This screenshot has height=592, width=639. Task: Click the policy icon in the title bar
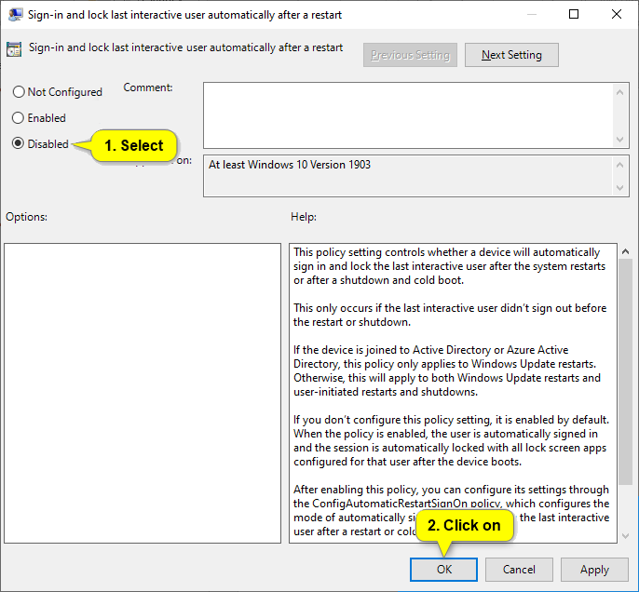click(15, 14)
